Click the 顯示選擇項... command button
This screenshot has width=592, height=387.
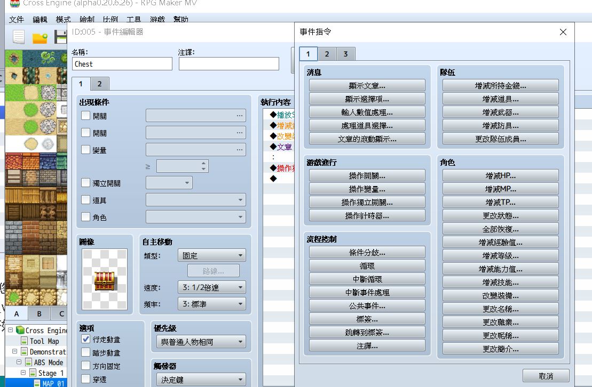pyautogui.click(x=367, y=99)
